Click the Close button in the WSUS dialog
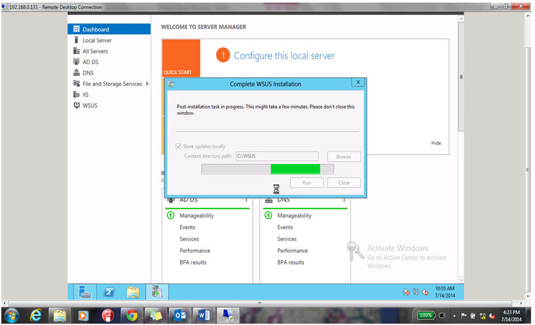Viewport: 535px width, 325px height. (x=344, y=183)
